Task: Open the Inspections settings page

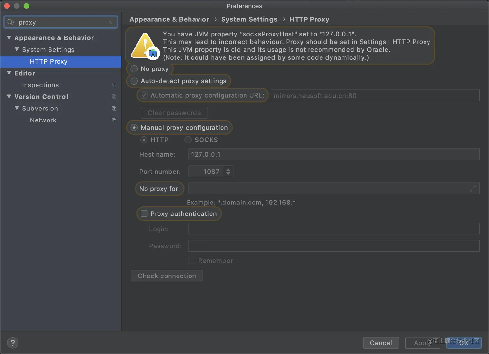Action: click(40, 85)
